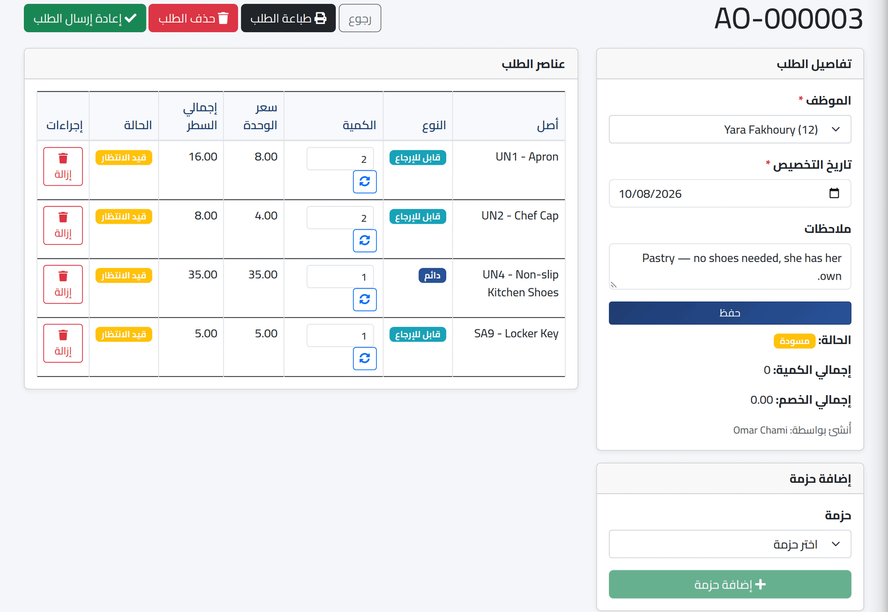Open the calendar picker icon in date field
This screenshot has height=612, width=888.
[834, 193]
